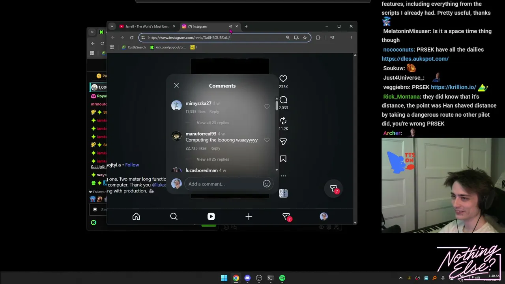Click mimyszka27's avatar picture
This screenshot has width=505, height=284.
click(176, 105)
